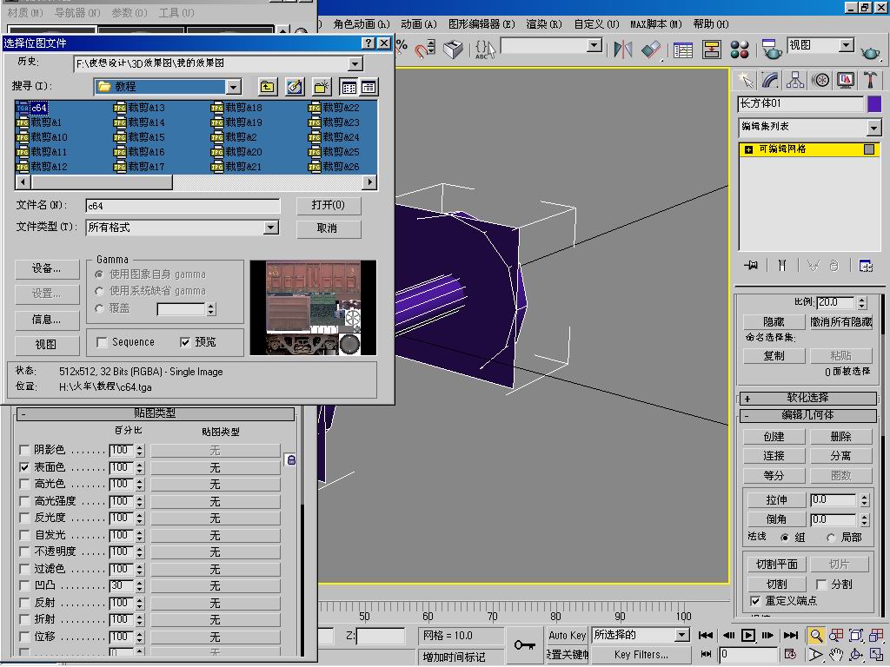Click the up-one-level folder icon
Viewport: 890px width, 667px height.
click(x=267, y=87)
